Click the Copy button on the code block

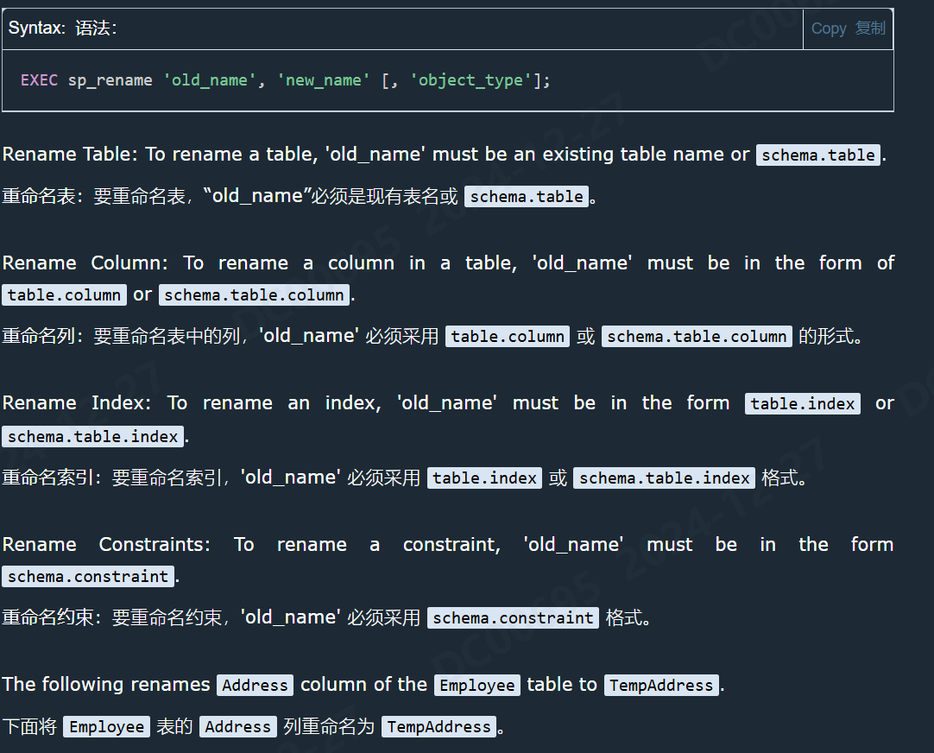[849, 28]
